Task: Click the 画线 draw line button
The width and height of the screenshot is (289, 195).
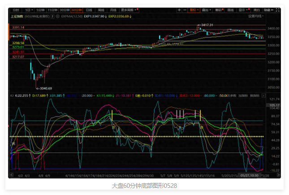Action: (230, 10)
